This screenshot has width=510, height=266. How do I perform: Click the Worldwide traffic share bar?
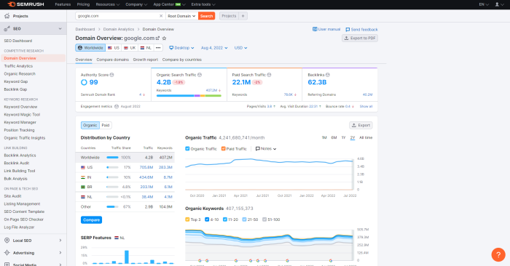(x=112, y=157)
